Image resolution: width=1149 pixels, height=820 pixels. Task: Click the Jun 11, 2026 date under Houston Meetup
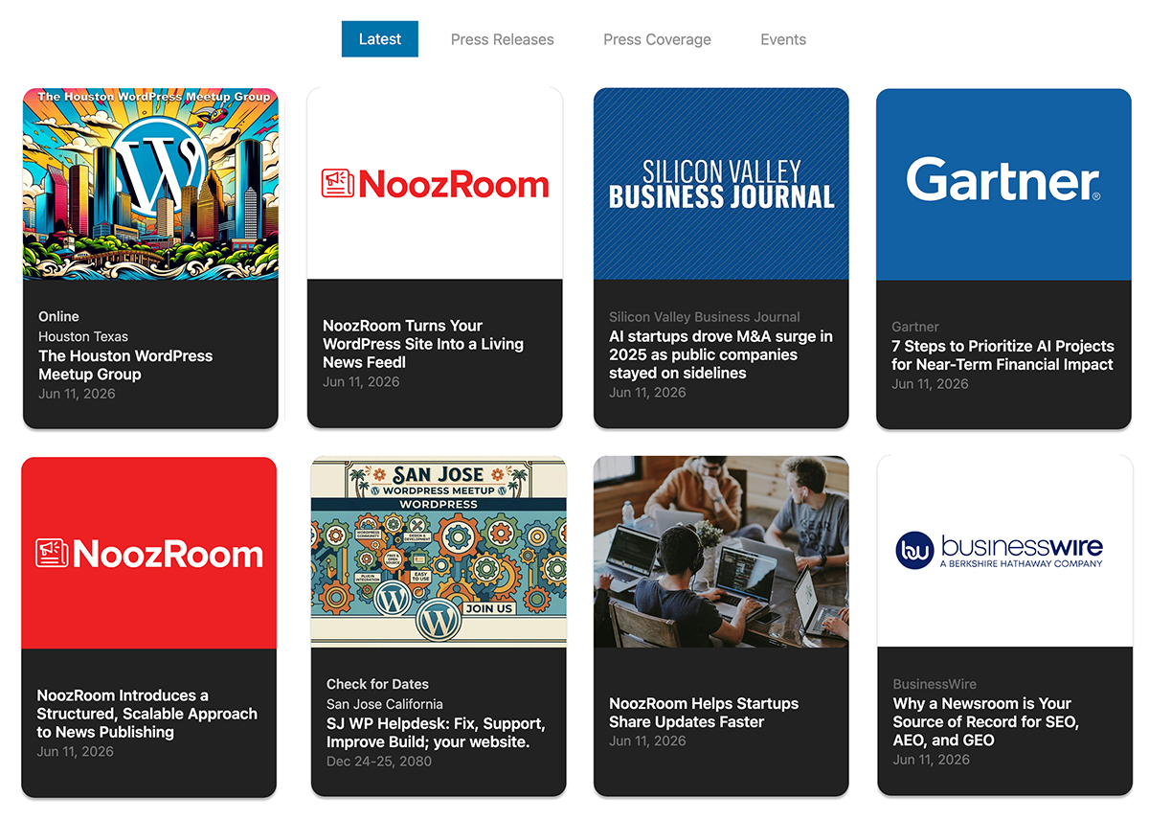point(77,393)
